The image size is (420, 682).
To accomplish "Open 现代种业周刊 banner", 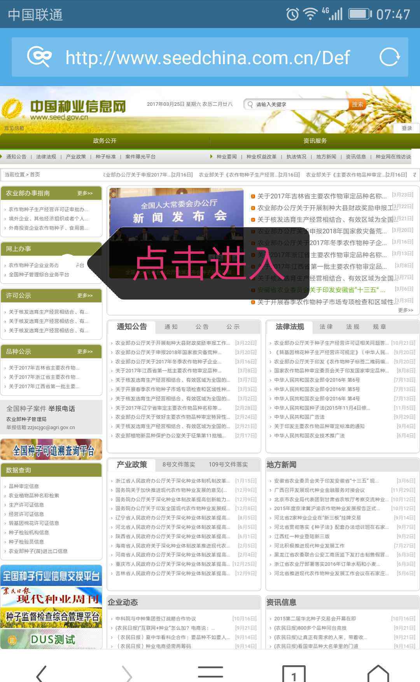I will tap(51, 596).
